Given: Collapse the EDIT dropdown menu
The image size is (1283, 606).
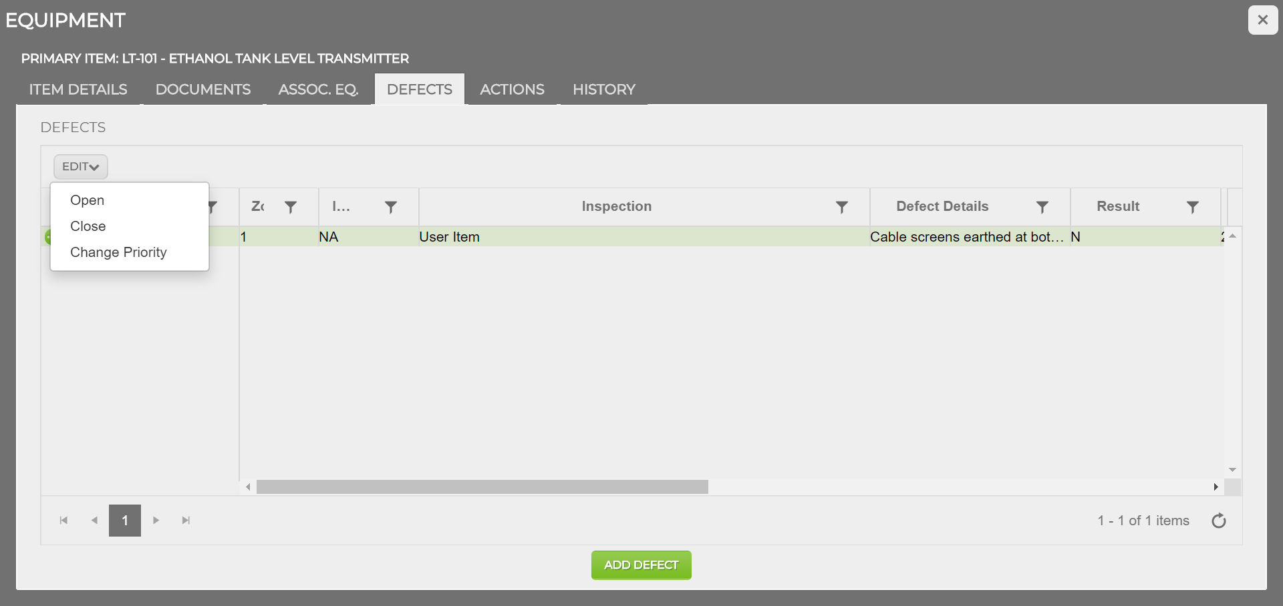Looking at the screenshot, I should [x=80, y=167].
